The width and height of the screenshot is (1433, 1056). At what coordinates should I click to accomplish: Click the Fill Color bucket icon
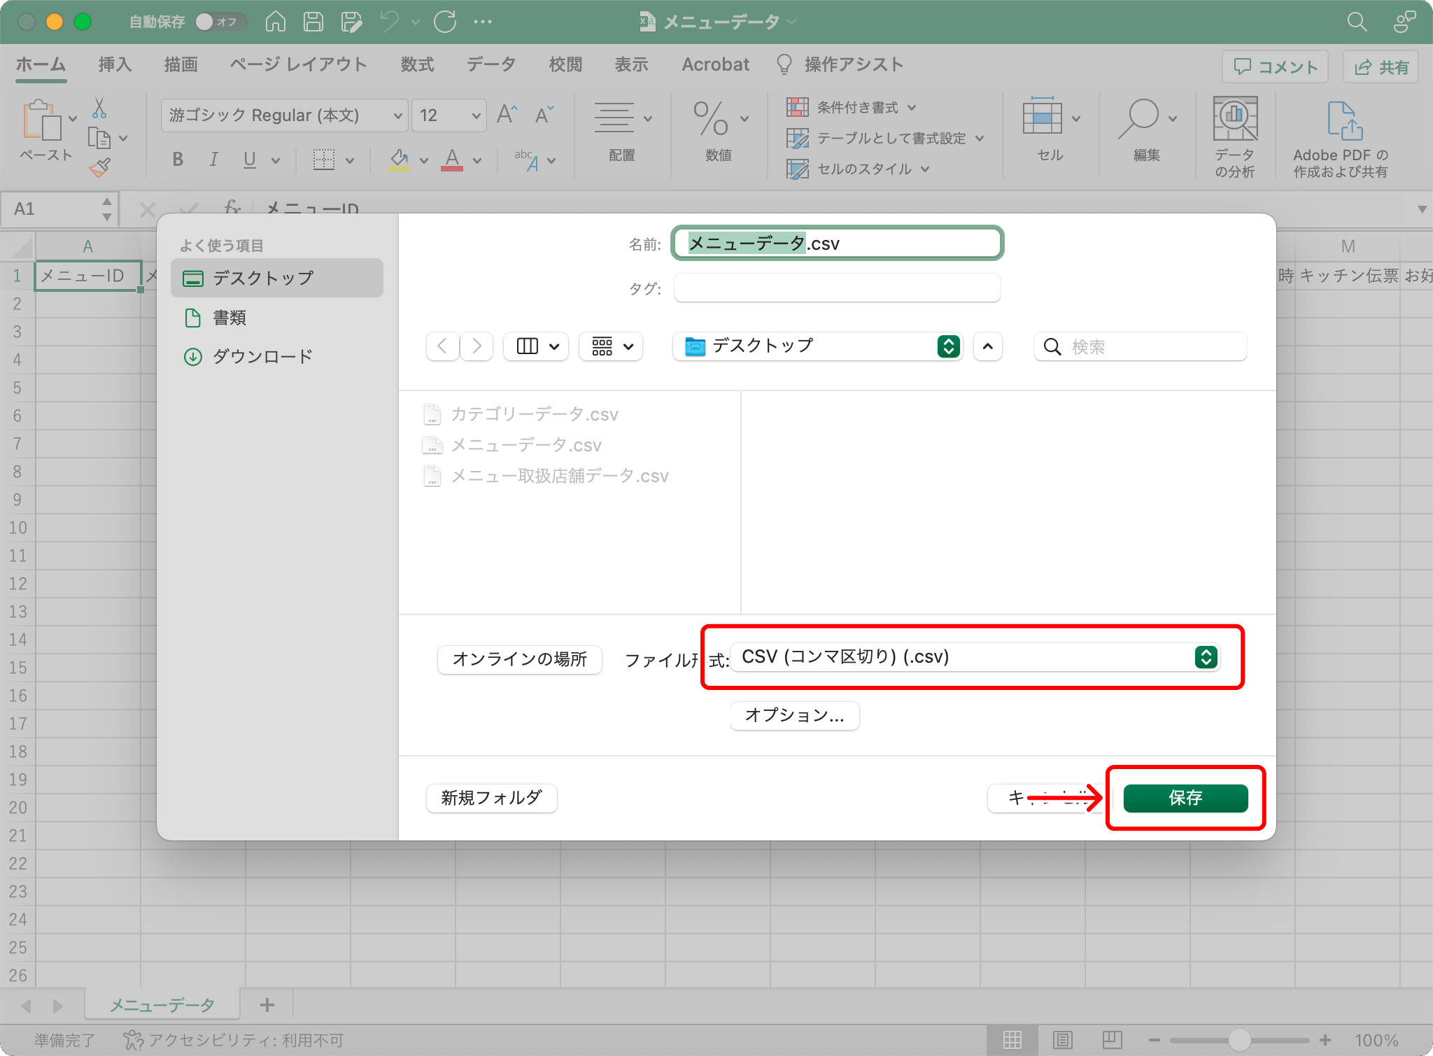399,160
